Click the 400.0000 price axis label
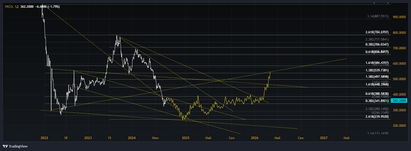Viewport: 411px width, 151px height. [x=399, y=95]
